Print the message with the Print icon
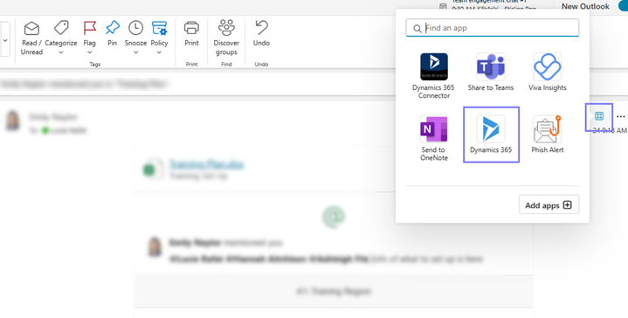The image size is (628, 318). tap(191, 28)
